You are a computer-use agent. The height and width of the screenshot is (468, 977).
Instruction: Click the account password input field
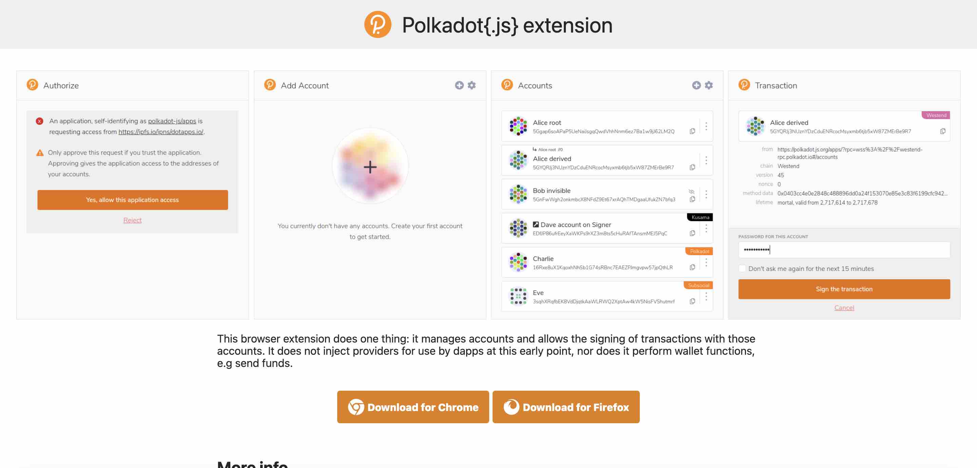coord(844,250)
